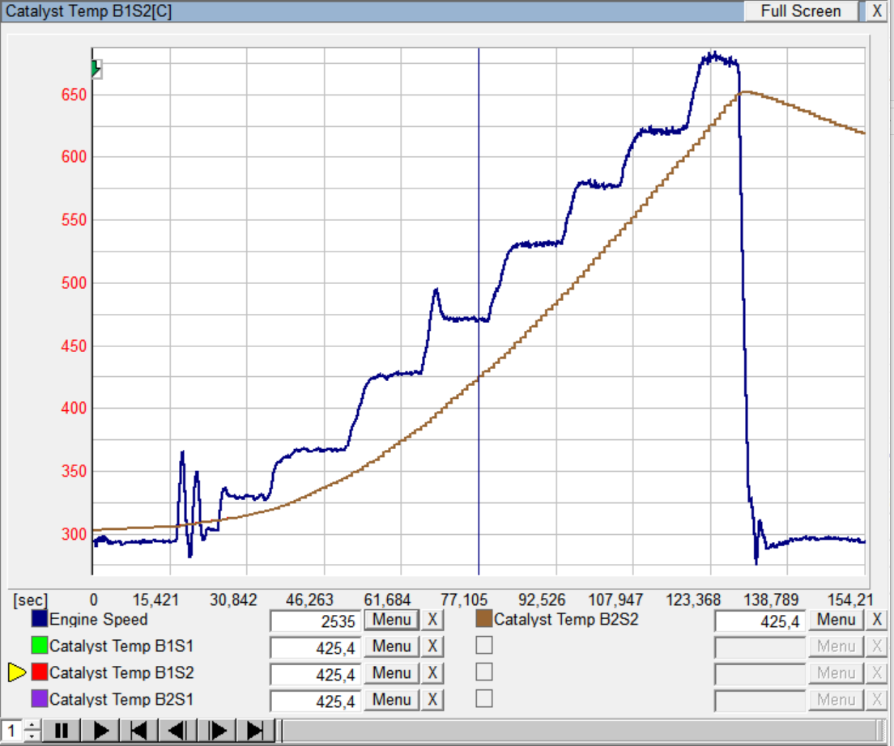This screenshot has height=746, width=894.
Task: Tick the empty checkbox below Catalyst Temp B2S2
Action: (484, 646)
